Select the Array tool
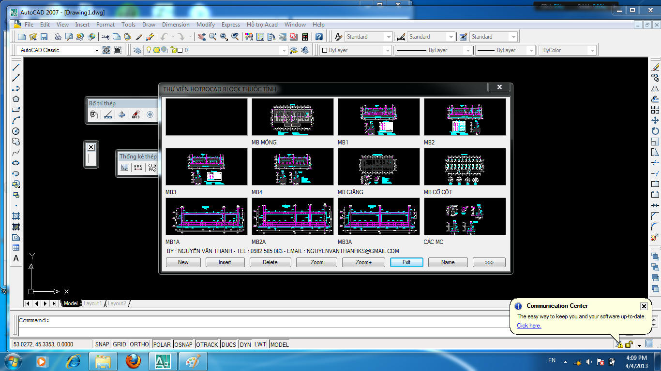 pyautogui.click(x=655, y=110)
